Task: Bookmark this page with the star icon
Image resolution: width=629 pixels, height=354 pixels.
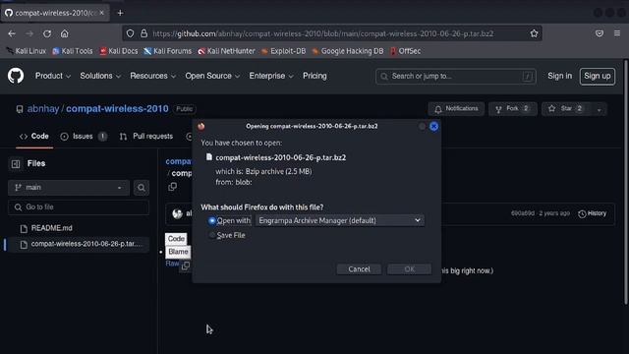Action: 534,33
